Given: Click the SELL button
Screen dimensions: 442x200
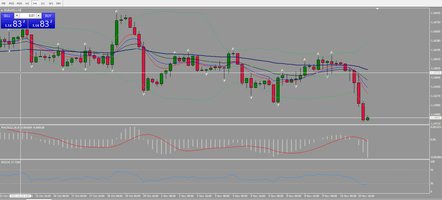Looking at the screenshot, I should [x=7, y=16].
